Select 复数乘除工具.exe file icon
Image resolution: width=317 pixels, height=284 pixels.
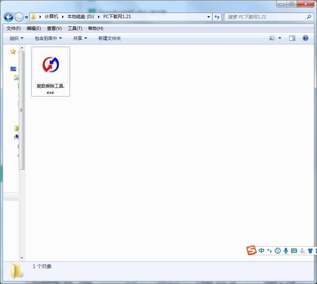coord(50,65)
